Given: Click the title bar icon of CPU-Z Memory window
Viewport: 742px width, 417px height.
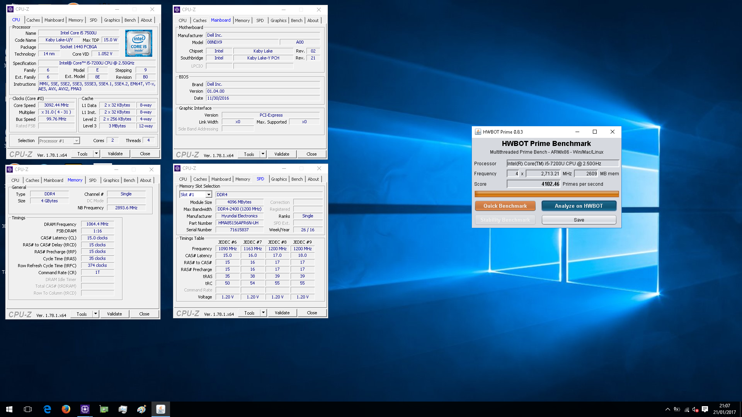Looking at the screenshot, I should click(x=10, y=169).
